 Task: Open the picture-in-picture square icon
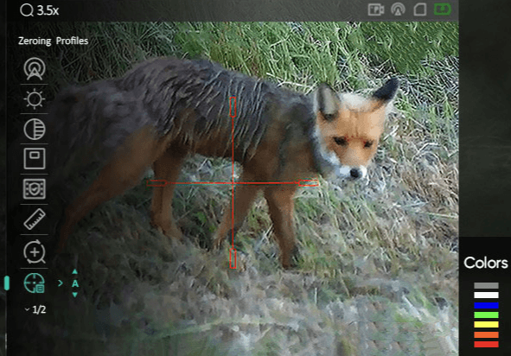click(35, 159)
